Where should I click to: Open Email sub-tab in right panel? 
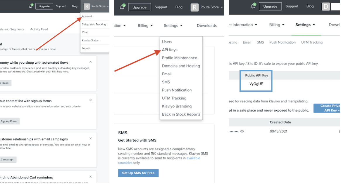(247, 42)
